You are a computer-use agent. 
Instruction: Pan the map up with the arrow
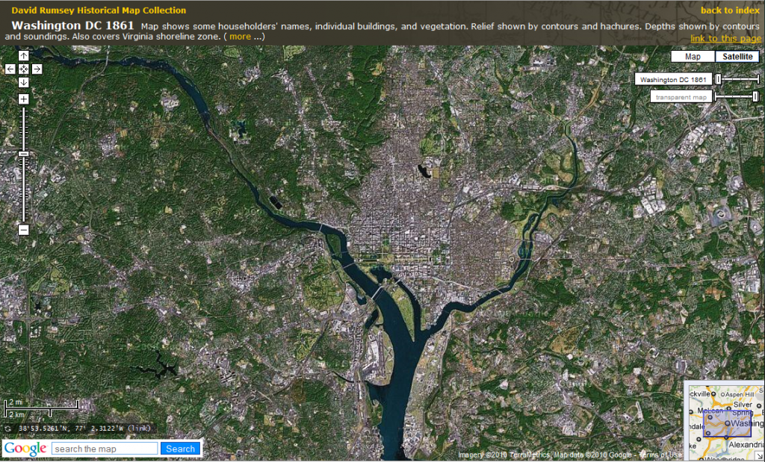[23, 55]
